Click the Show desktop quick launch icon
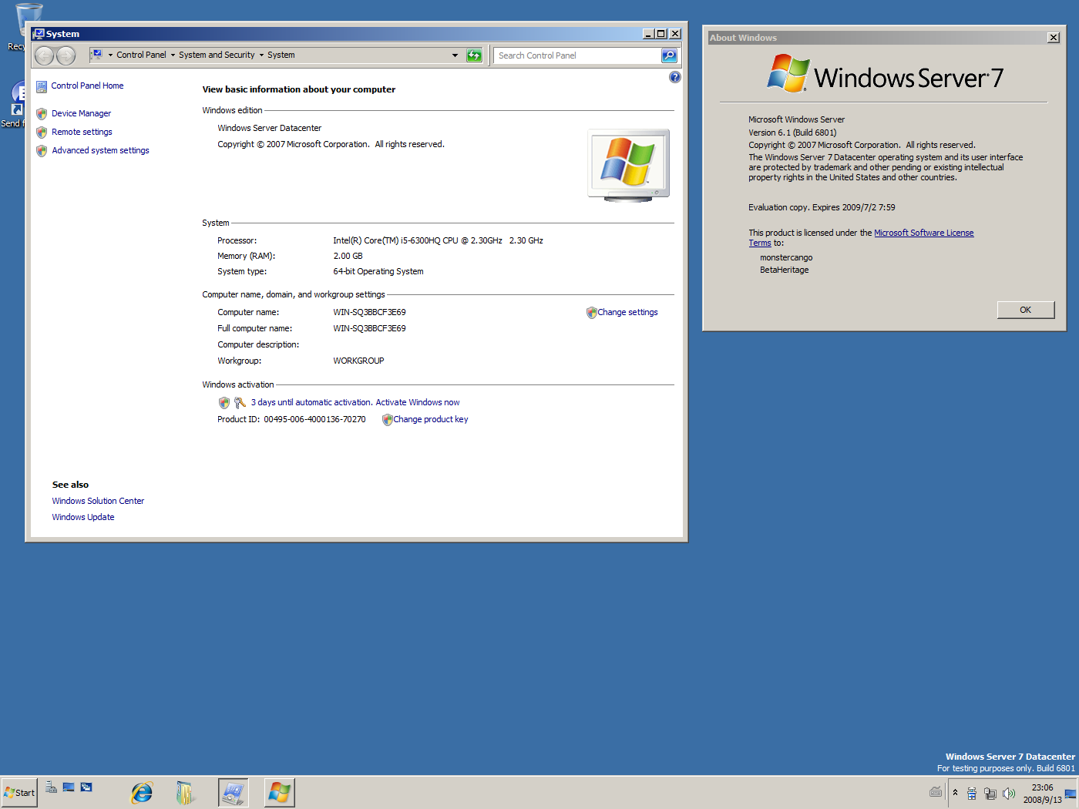 [x=69, y=787]
